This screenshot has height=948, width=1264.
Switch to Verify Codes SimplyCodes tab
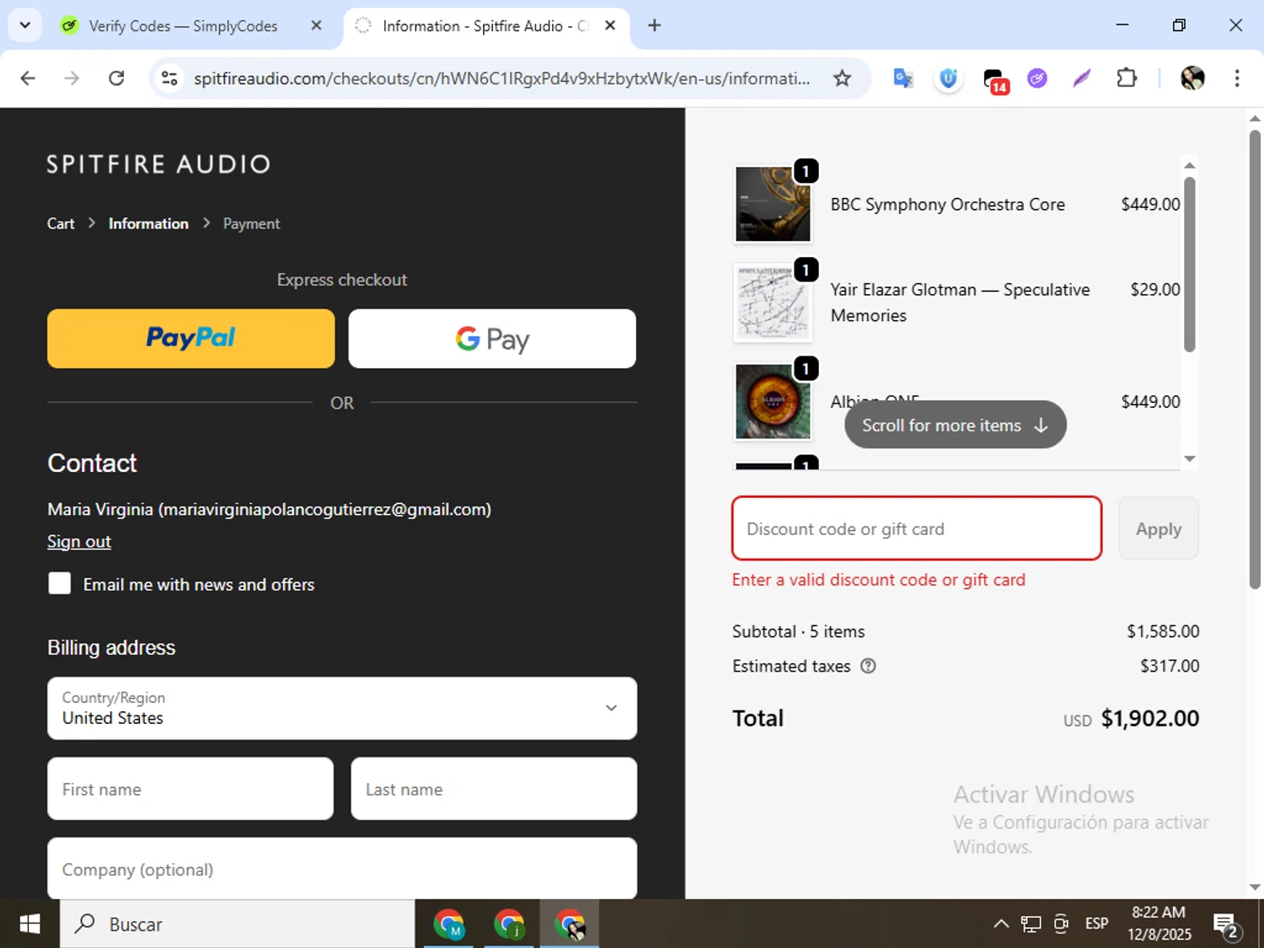183,26
